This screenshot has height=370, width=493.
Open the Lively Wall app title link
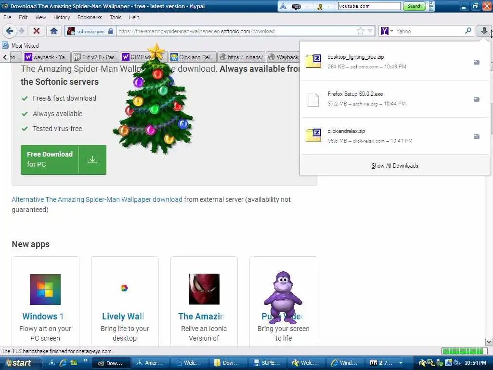(123, 316)
